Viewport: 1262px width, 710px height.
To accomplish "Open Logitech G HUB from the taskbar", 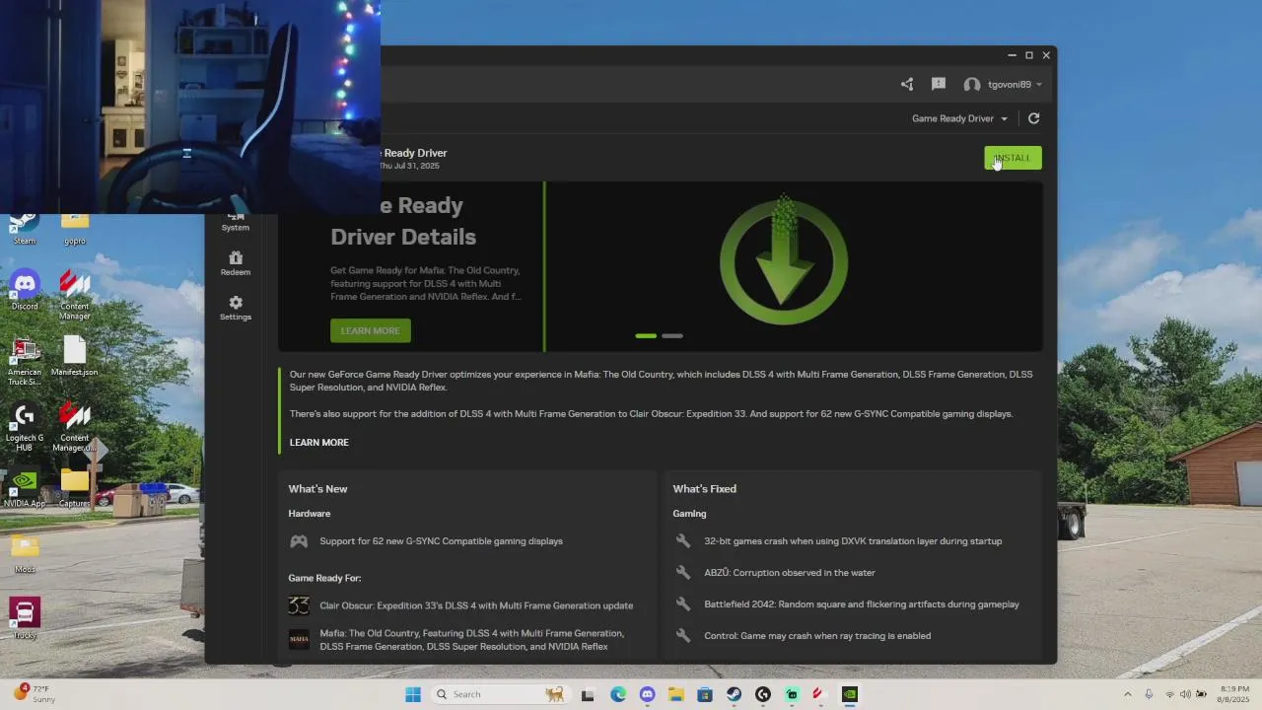I will point(762,694).
